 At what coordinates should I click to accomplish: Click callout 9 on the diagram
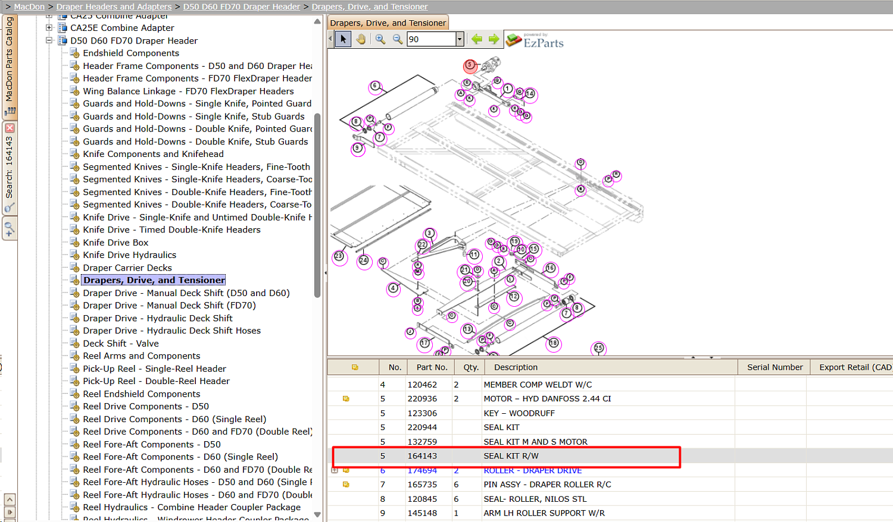click(357, 148)
